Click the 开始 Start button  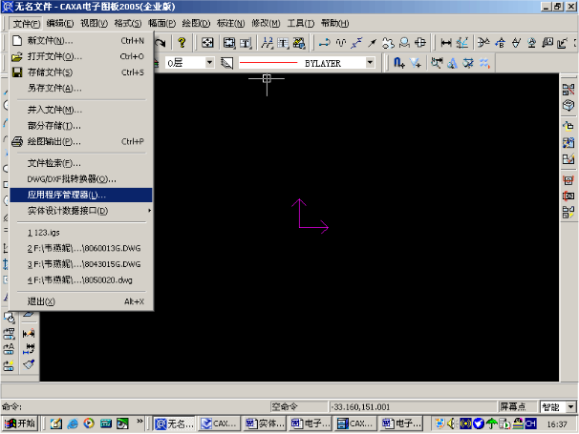tap(19, 423)
